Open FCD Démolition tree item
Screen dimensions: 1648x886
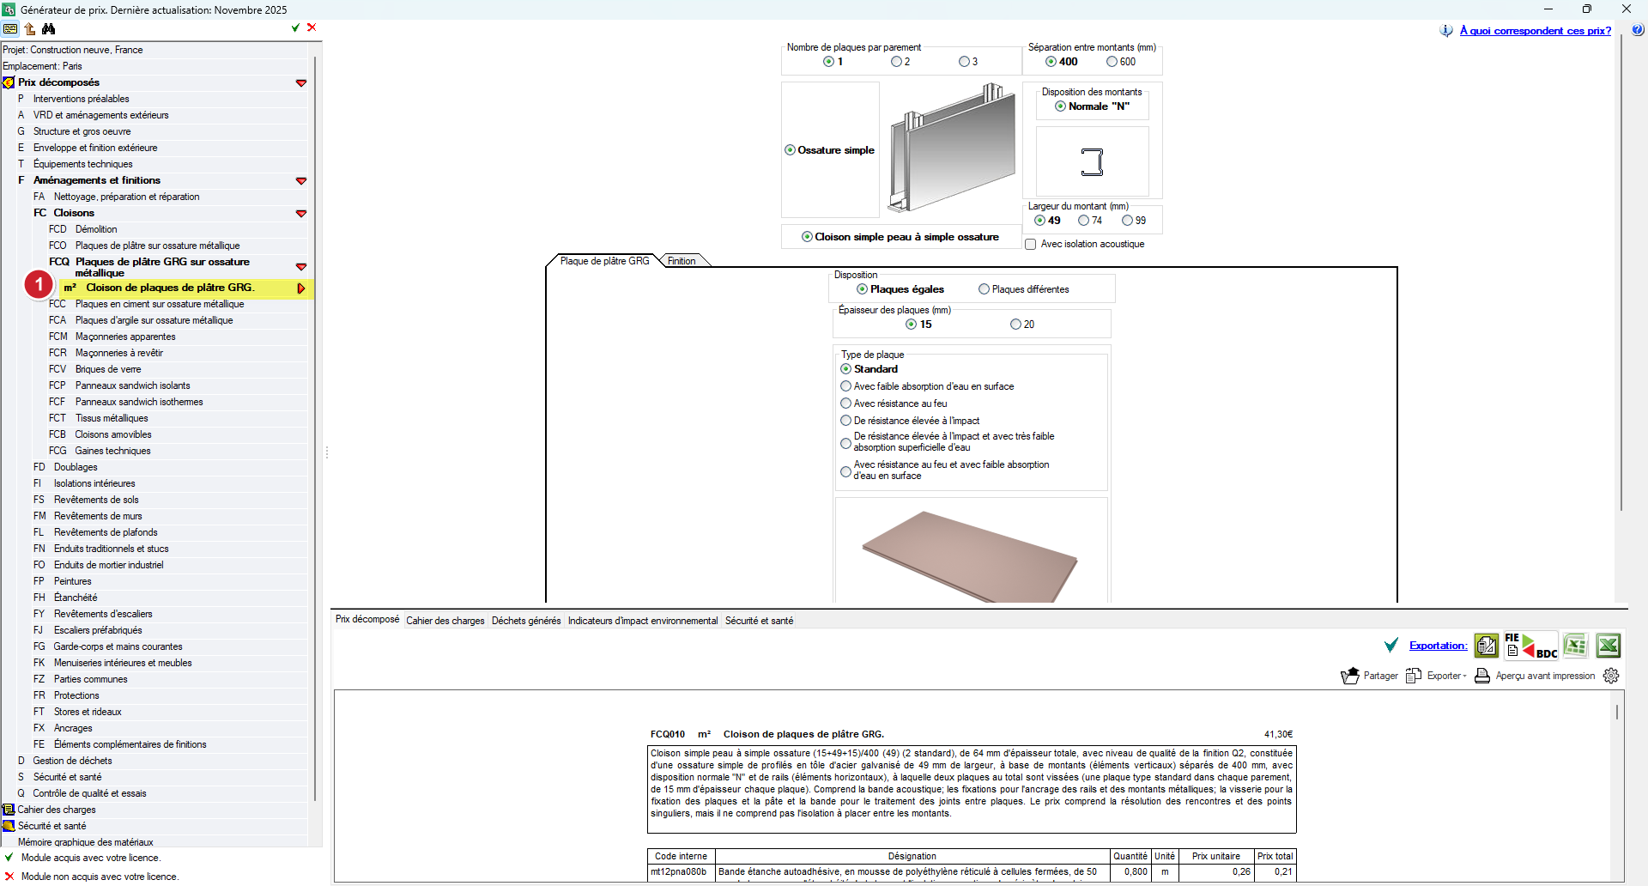click(x=96, y=229)
